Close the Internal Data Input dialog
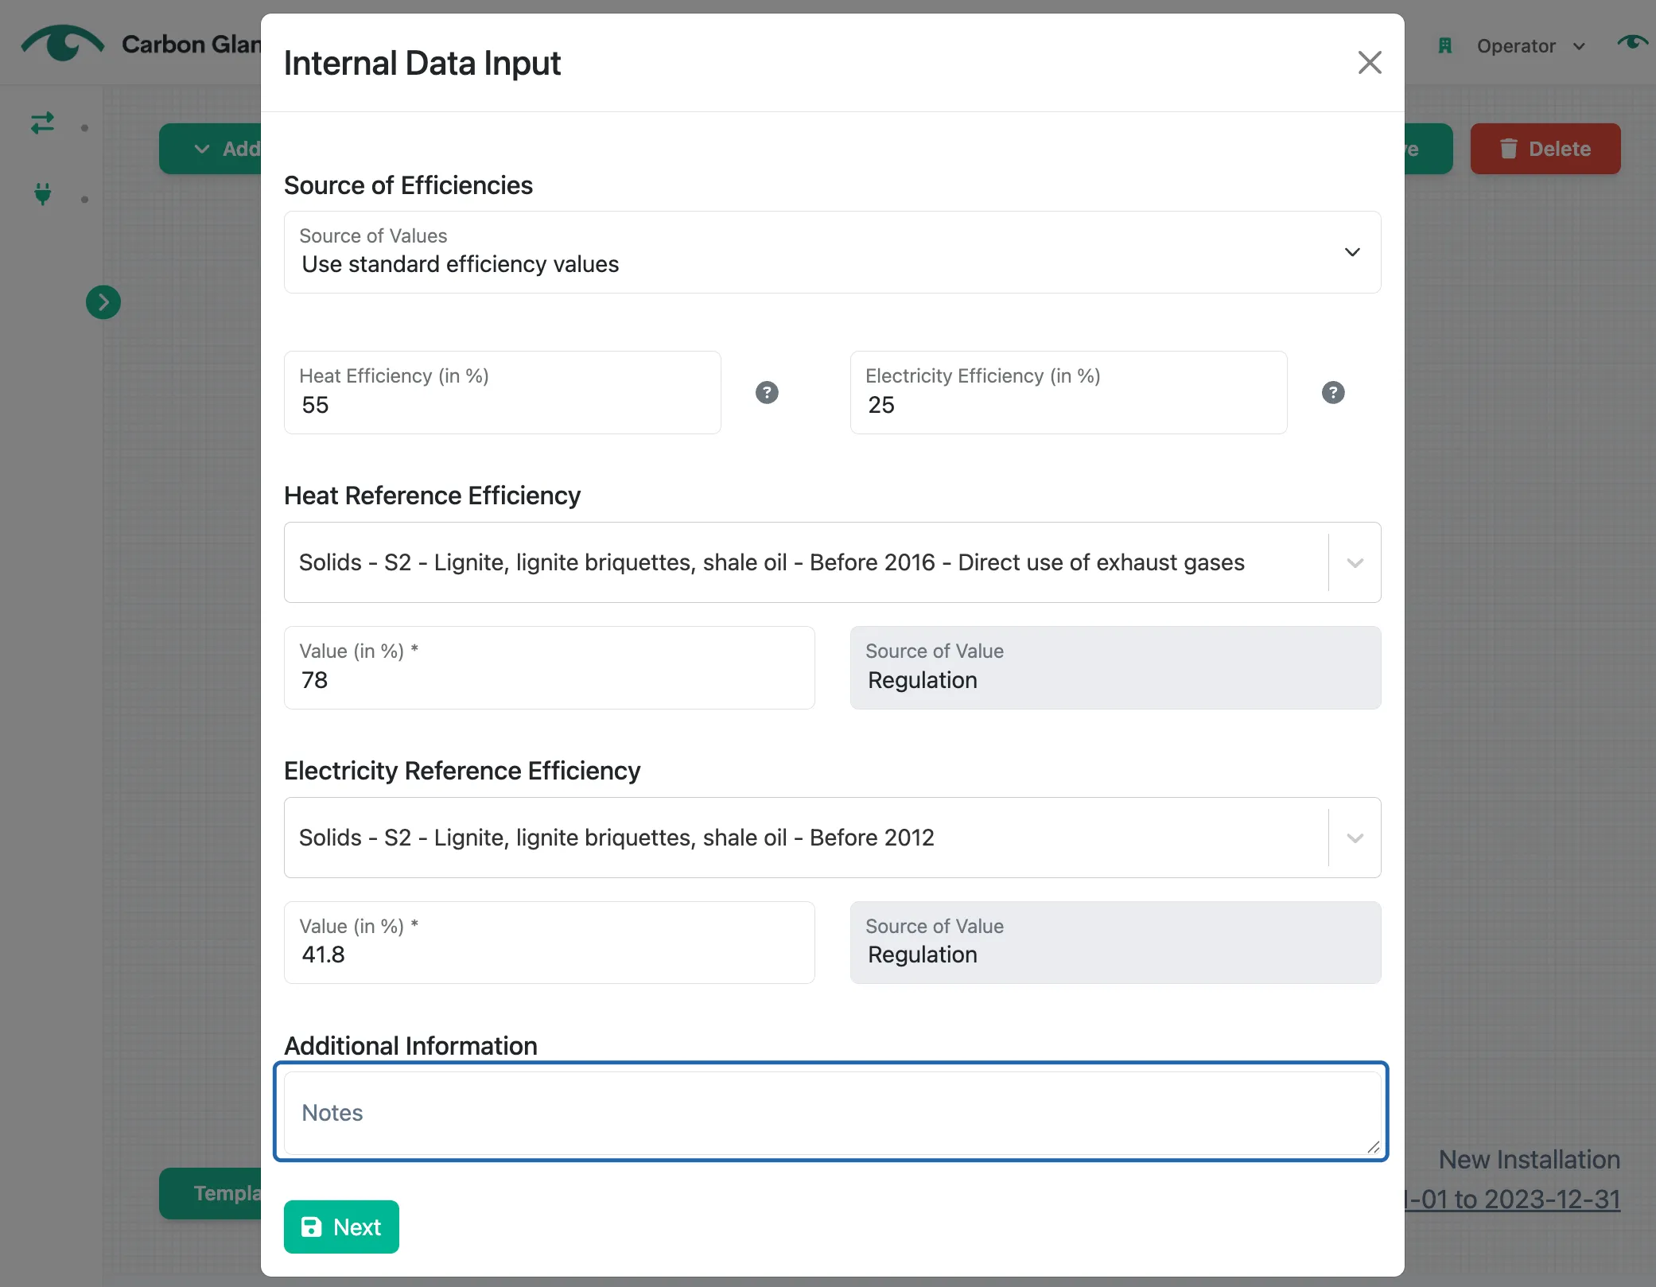This screenshot has height=1287, width=1656. click(1369, 63)
